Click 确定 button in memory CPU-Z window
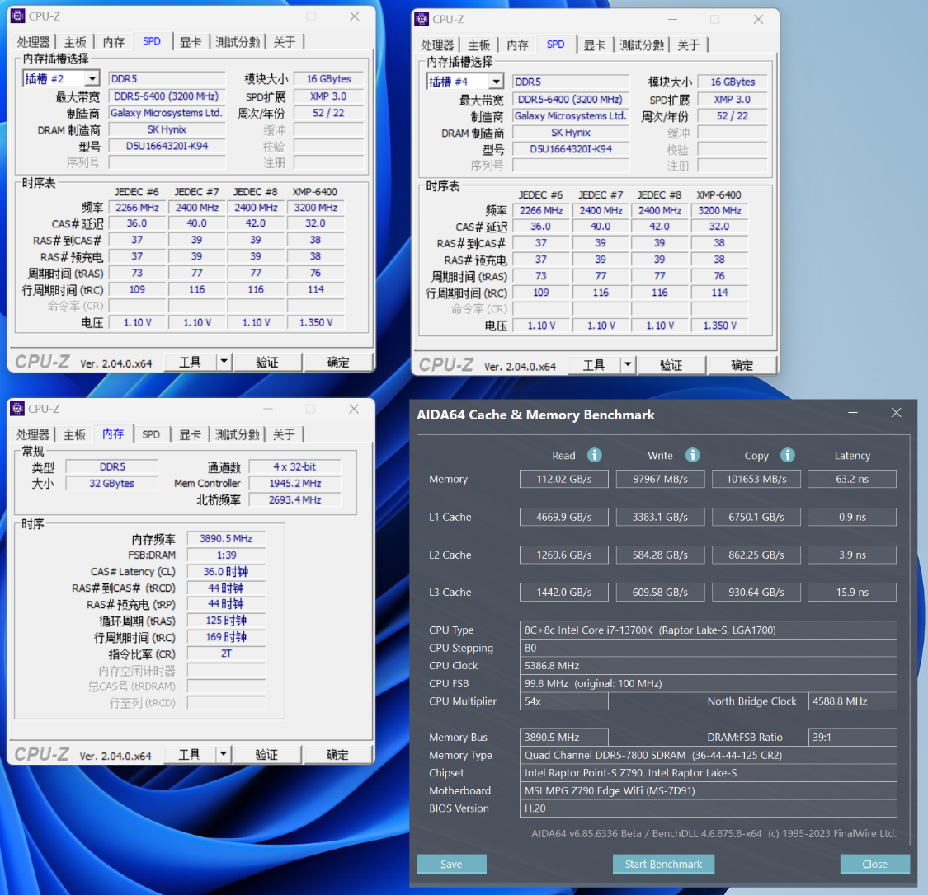The image size is (928, 895). click(337, 754)
